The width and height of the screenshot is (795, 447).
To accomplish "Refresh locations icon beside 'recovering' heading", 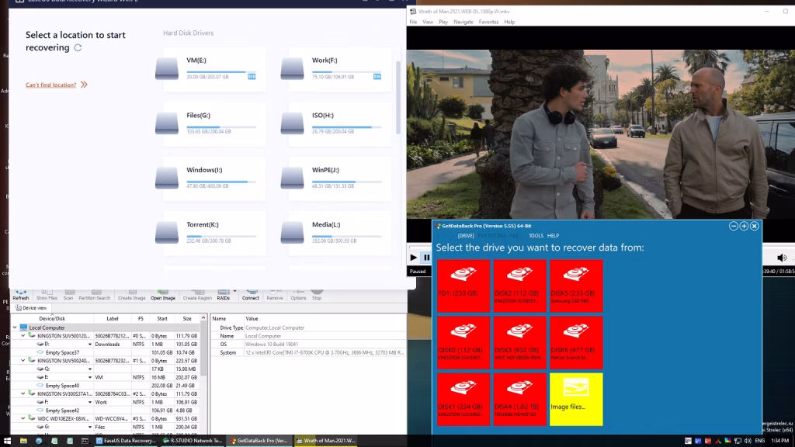I will 78,47.
